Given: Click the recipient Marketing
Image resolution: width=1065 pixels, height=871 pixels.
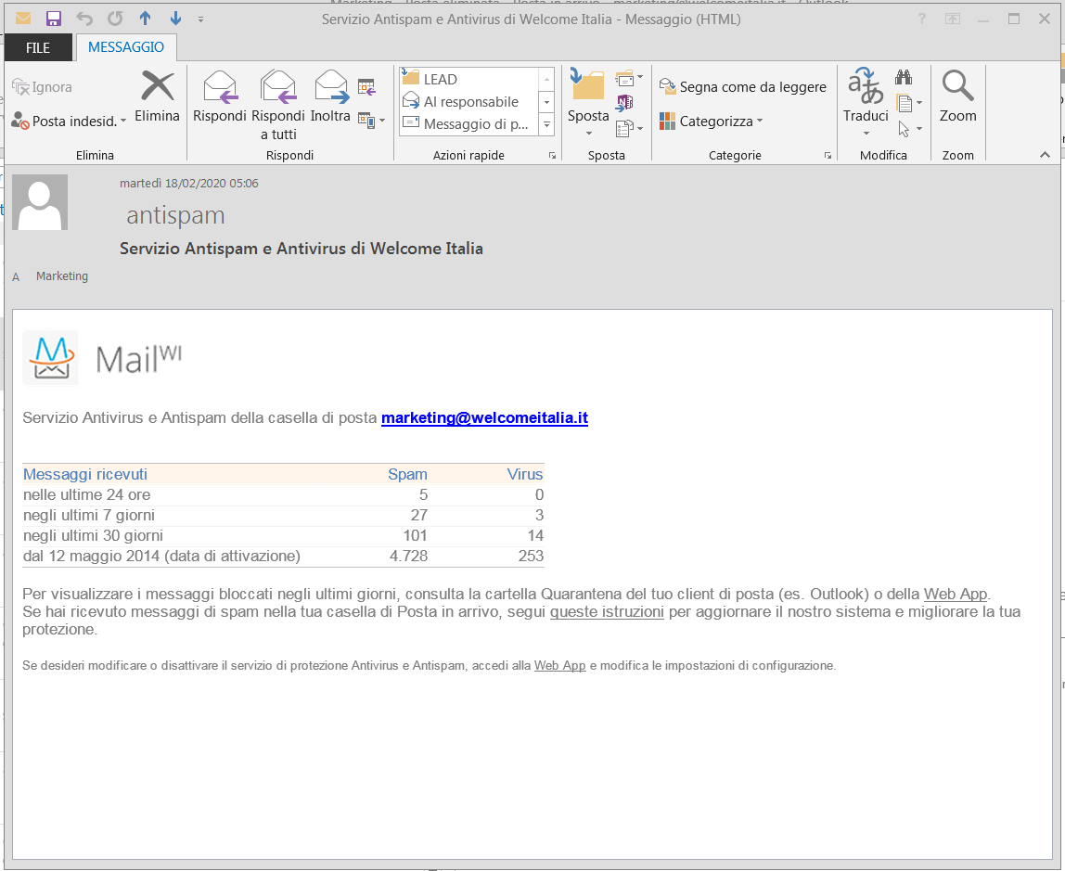Looking at the screenshot, I should point(62,275).
